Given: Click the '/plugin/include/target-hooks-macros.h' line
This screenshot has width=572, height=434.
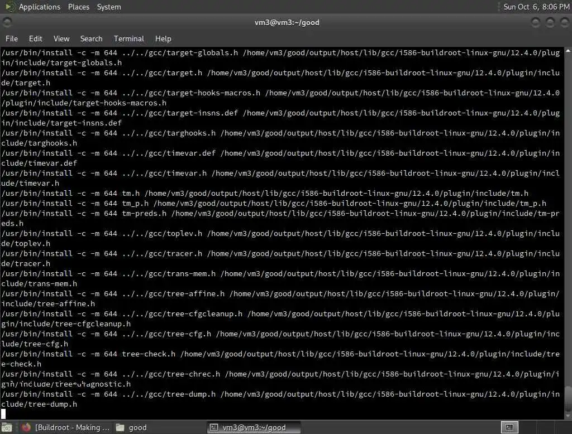Looking at the screenshot, I should (84, 103).
